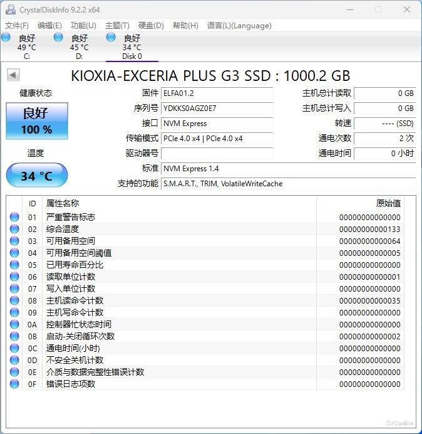Click status icon for 已用寿命百分比 row
This screenshot has height=434, width=422.
pos(14,265)
